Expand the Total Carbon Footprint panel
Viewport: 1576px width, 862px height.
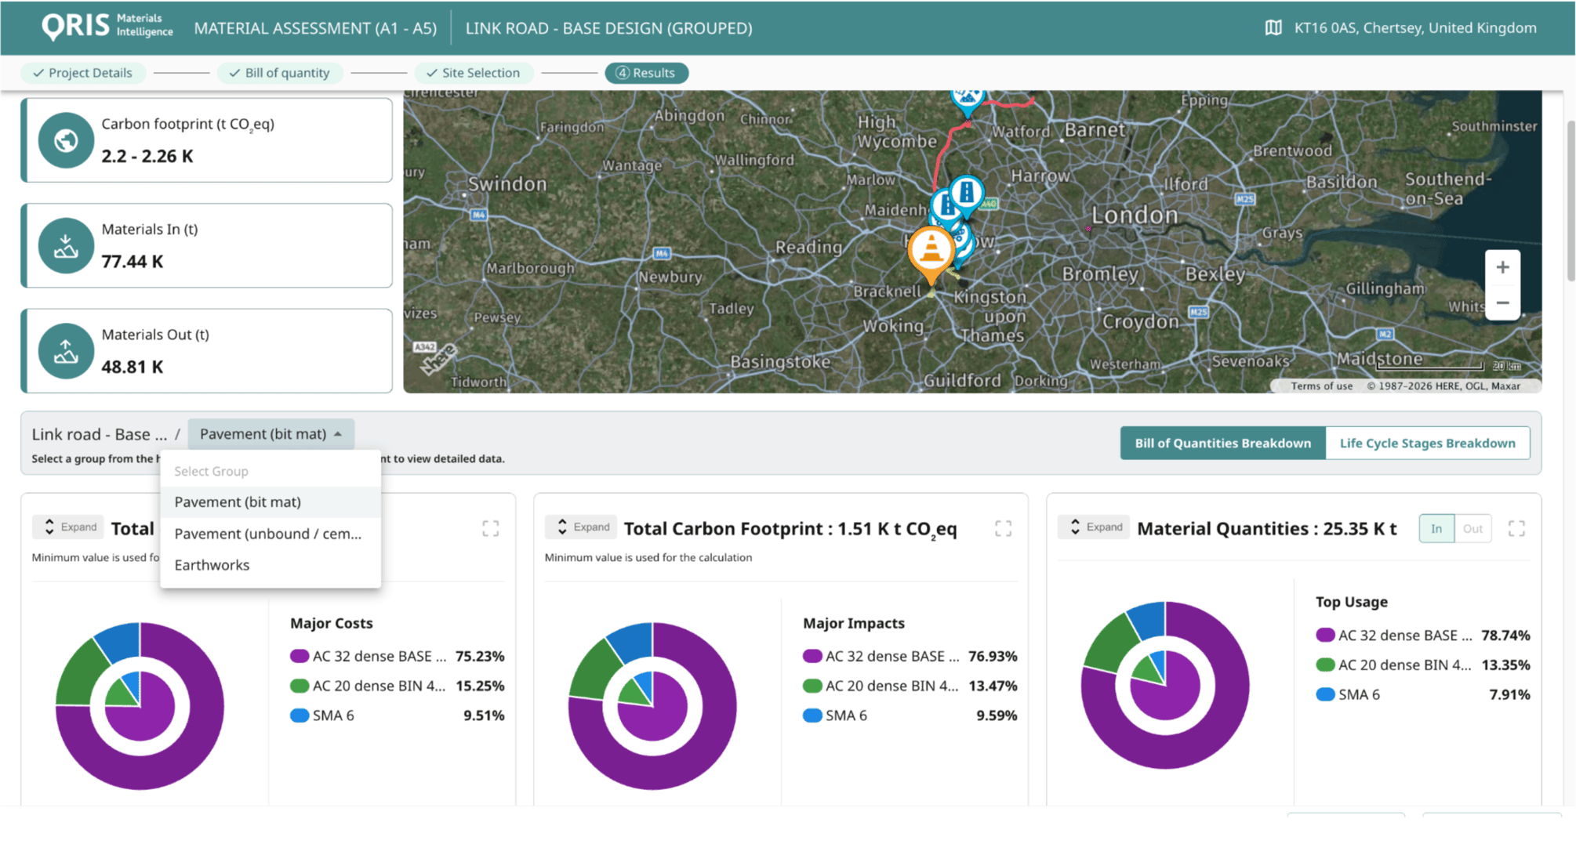pos(582,527)
